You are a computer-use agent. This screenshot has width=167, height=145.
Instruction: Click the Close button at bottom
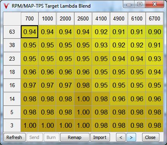151,137
